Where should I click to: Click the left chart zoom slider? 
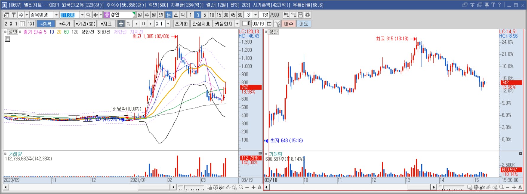[191, 187]
